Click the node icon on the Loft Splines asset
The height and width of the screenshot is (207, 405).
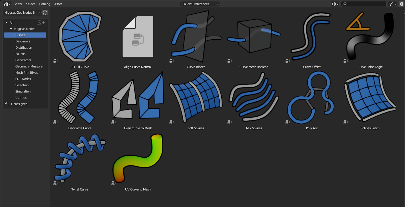pyautogui.click(x=171, y=122)
